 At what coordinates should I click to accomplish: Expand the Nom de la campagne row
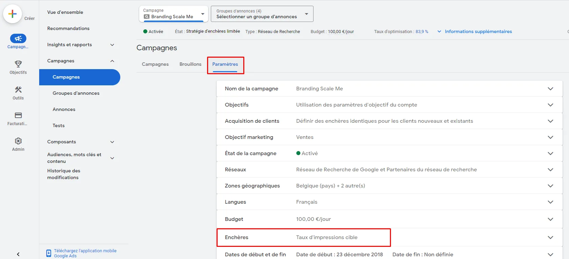tap(550, 89)
